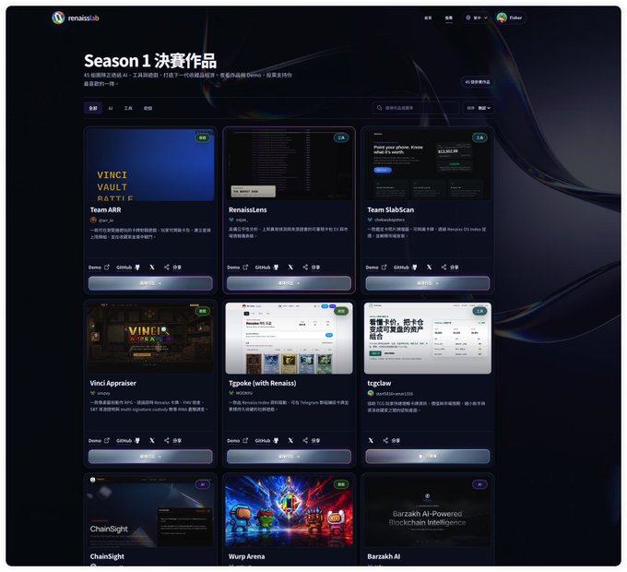Open the Team SlabScan preview thumbnail
This screenshot has height=572, width=627.
(428, 164)
